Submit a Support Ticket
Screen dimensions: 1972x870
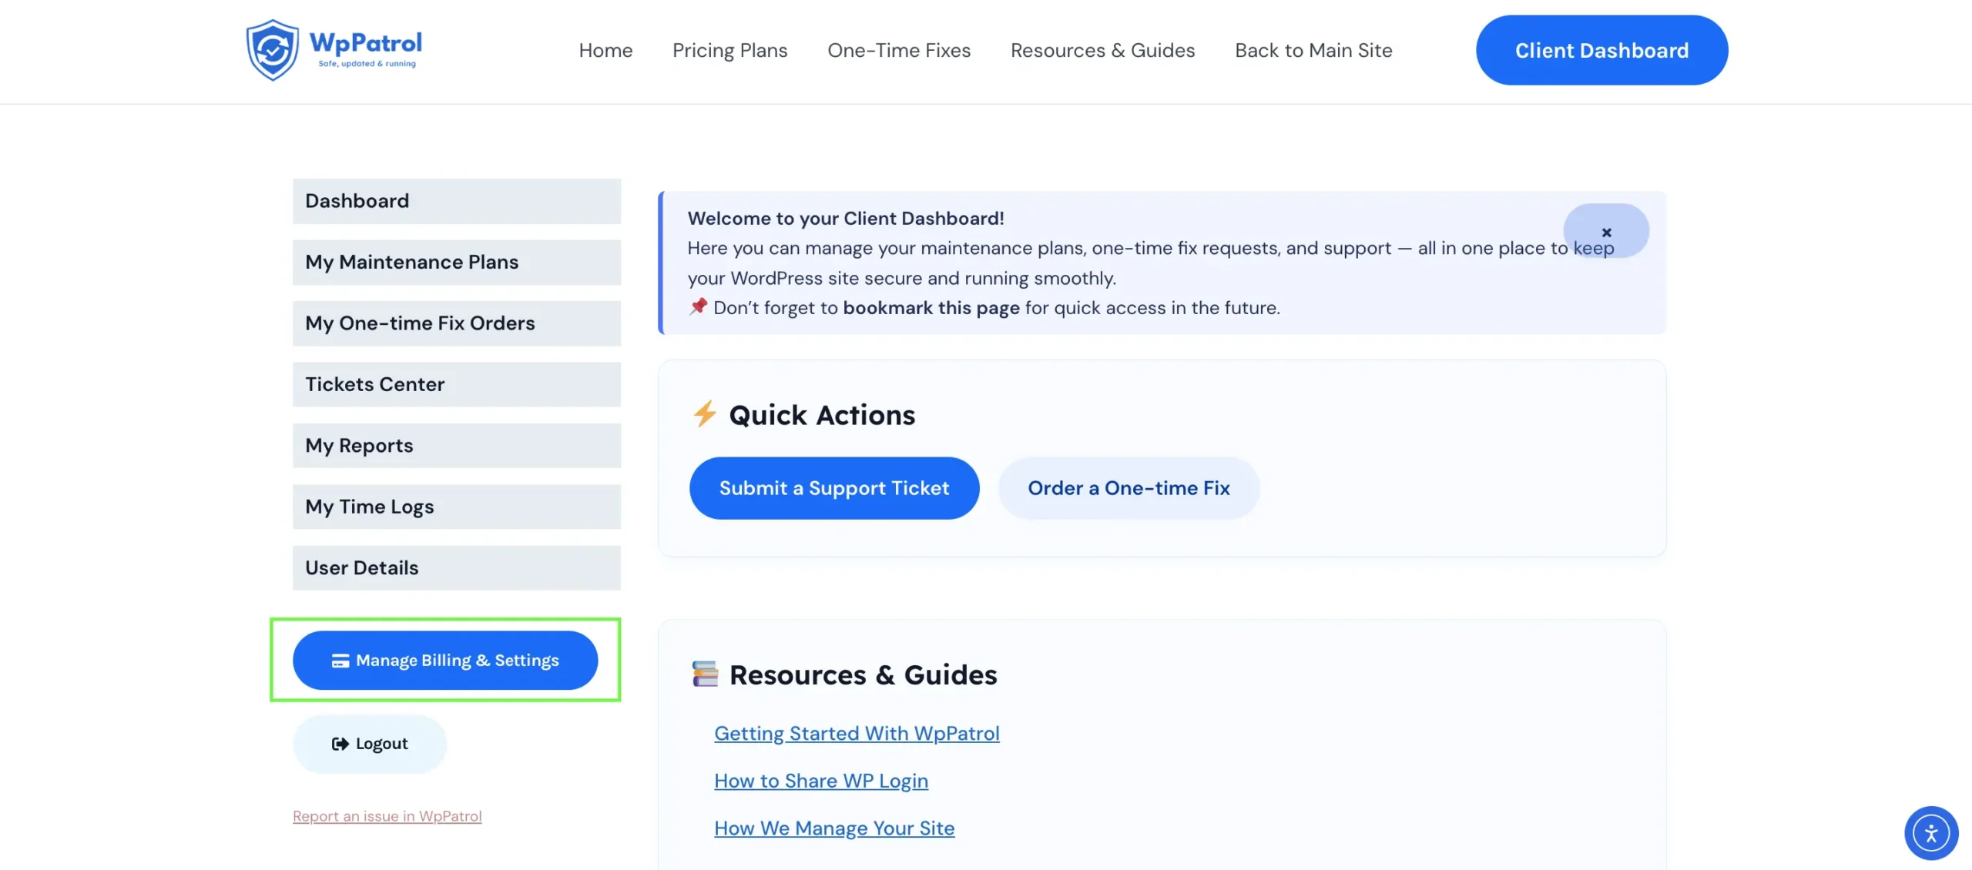834,488
